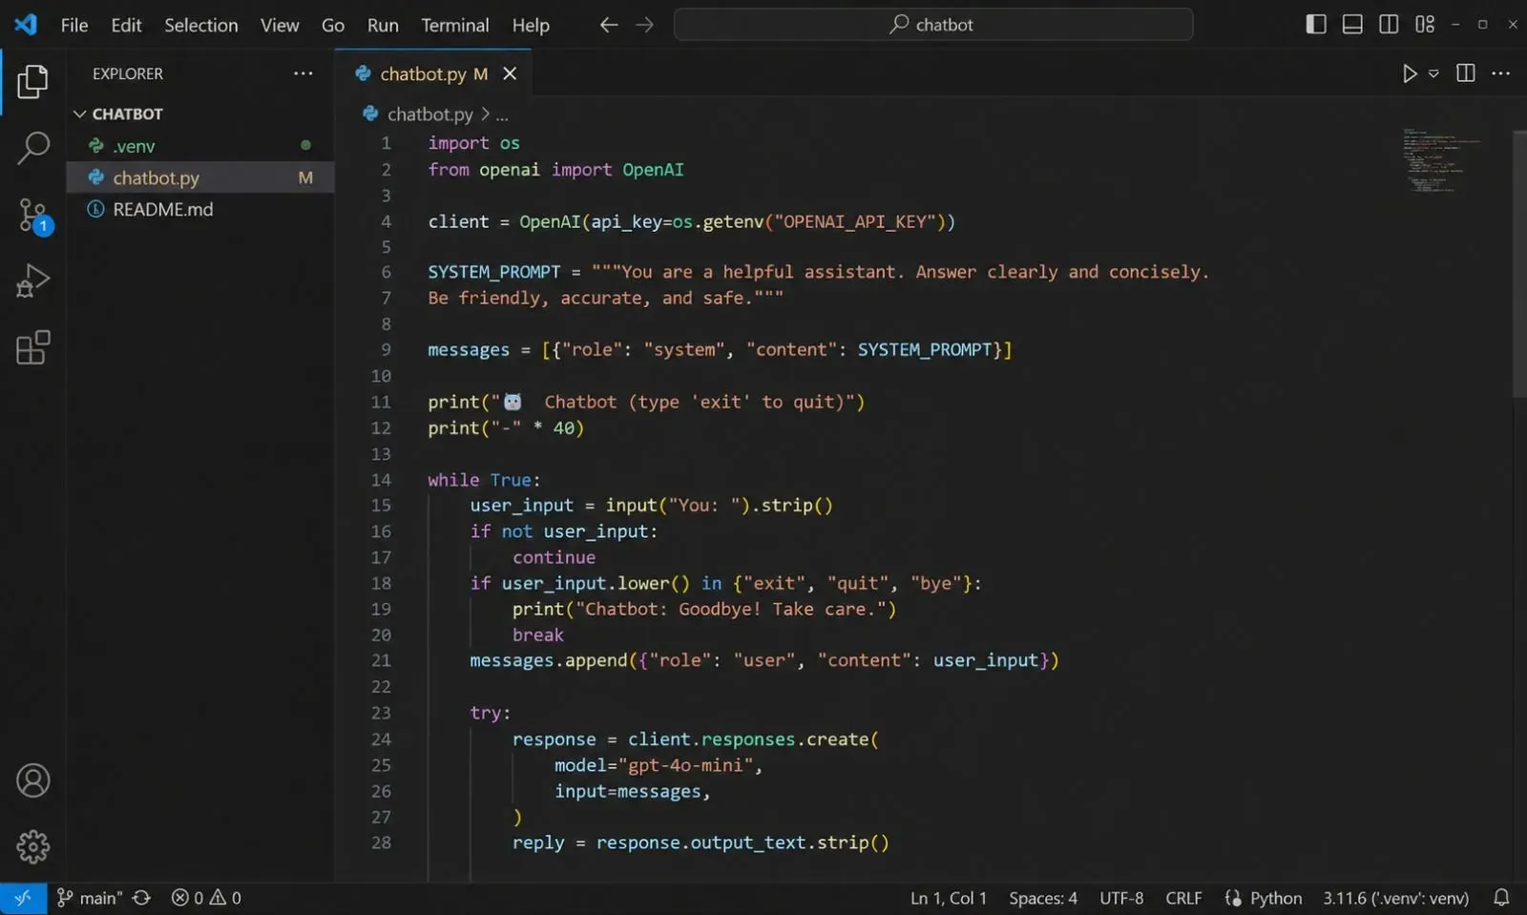Toggle the bottom Panel visibility
The width and height of the screenshot is (1527, 915).
coord(1352,24)
